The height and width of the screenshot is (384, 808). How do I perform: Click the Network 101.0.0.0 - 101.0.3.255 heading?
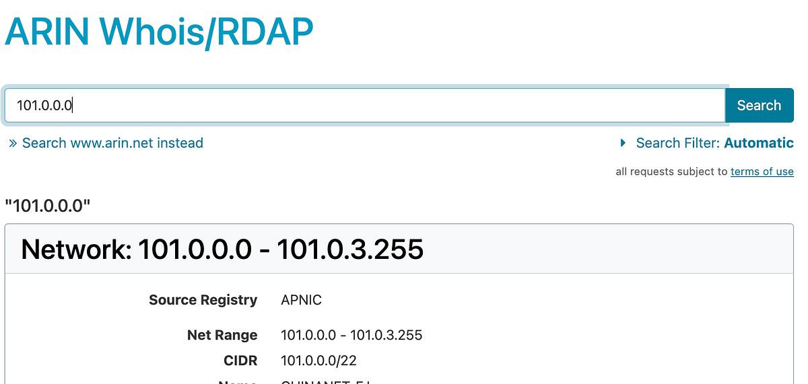point(222,249)
